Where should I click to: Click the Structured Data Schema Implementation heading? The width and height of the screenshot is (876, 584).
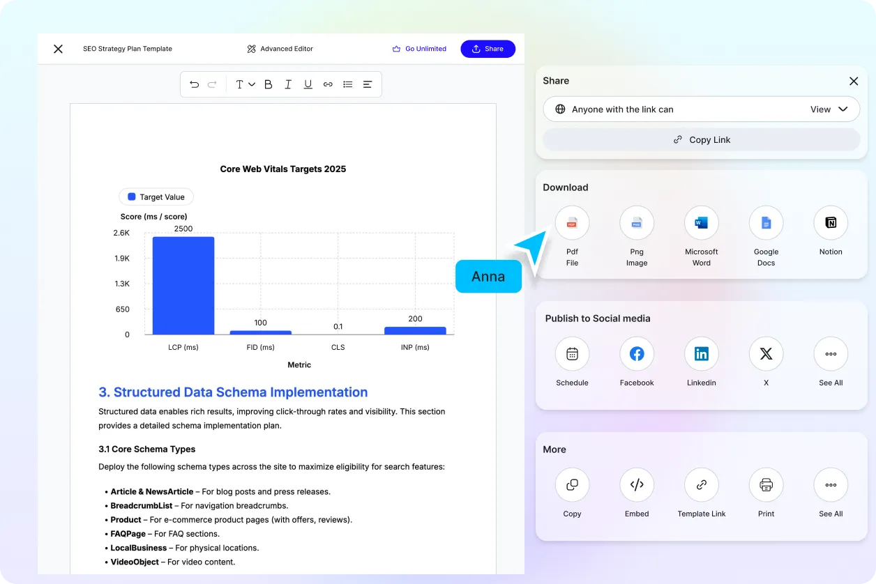[x=233, y=392]
